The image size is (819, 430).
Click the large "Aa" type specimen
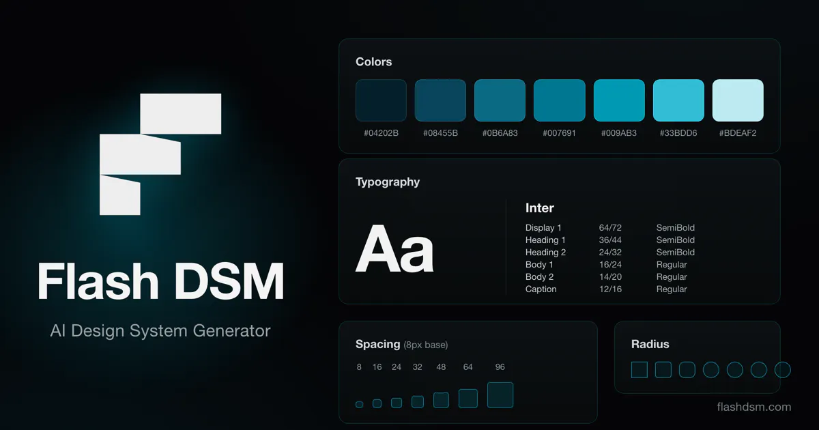394,249
